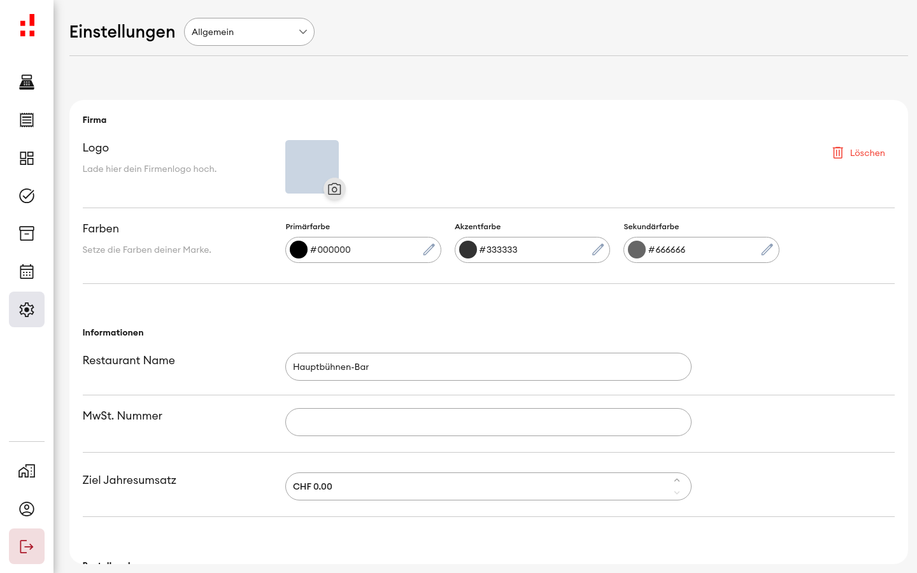Edit Primärfarbe with the pencil icon
This screenshot has width=917, height=573.
[429, 250]
